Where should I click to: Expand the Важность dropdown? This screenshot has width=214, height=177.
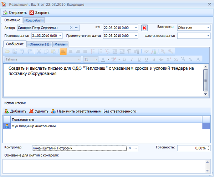(x=208, y=28)
